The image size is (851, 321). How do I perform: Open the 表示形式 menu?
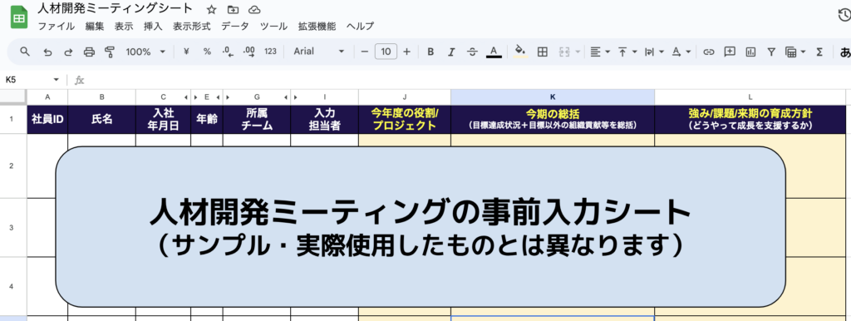pyautogui.click(x=192, y=26)
